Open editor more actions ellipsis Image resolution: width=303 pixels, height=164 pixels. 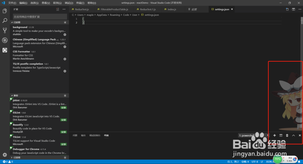tap(300, 9)
